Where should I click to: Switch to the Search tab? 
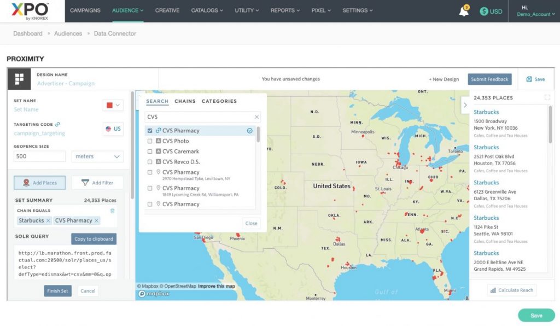tap(157, 101)
